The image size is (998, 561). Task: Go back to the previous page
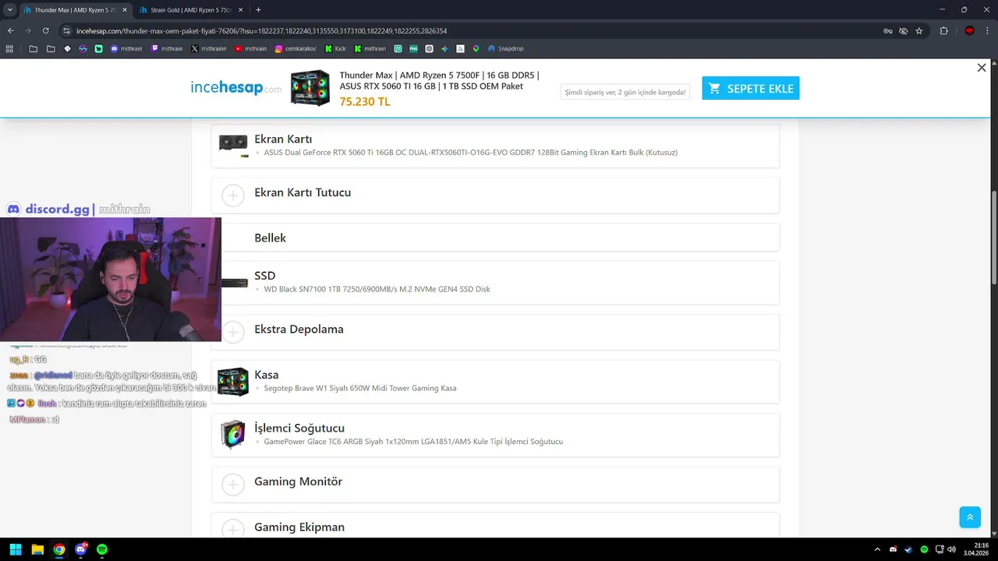click(11, 30)
